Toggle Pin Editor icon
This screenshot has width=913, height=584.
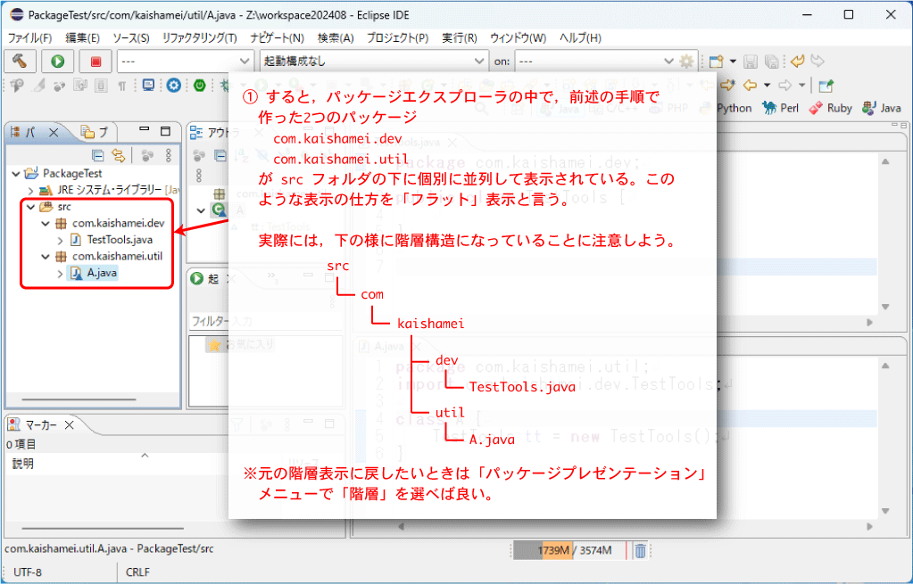(826, 86)
